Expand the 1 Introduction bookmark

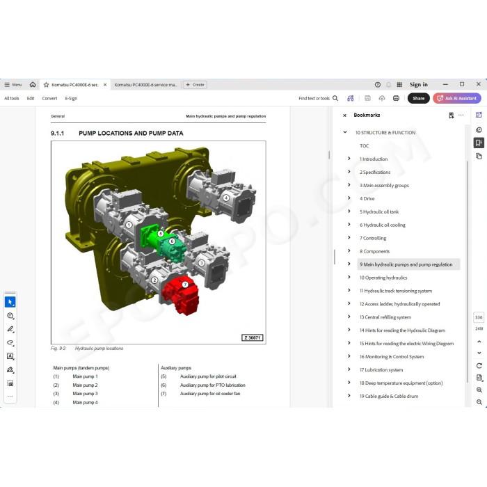(349, 159)
